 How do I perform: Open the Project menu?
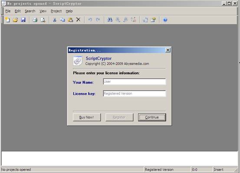click(x=56, y=11)
